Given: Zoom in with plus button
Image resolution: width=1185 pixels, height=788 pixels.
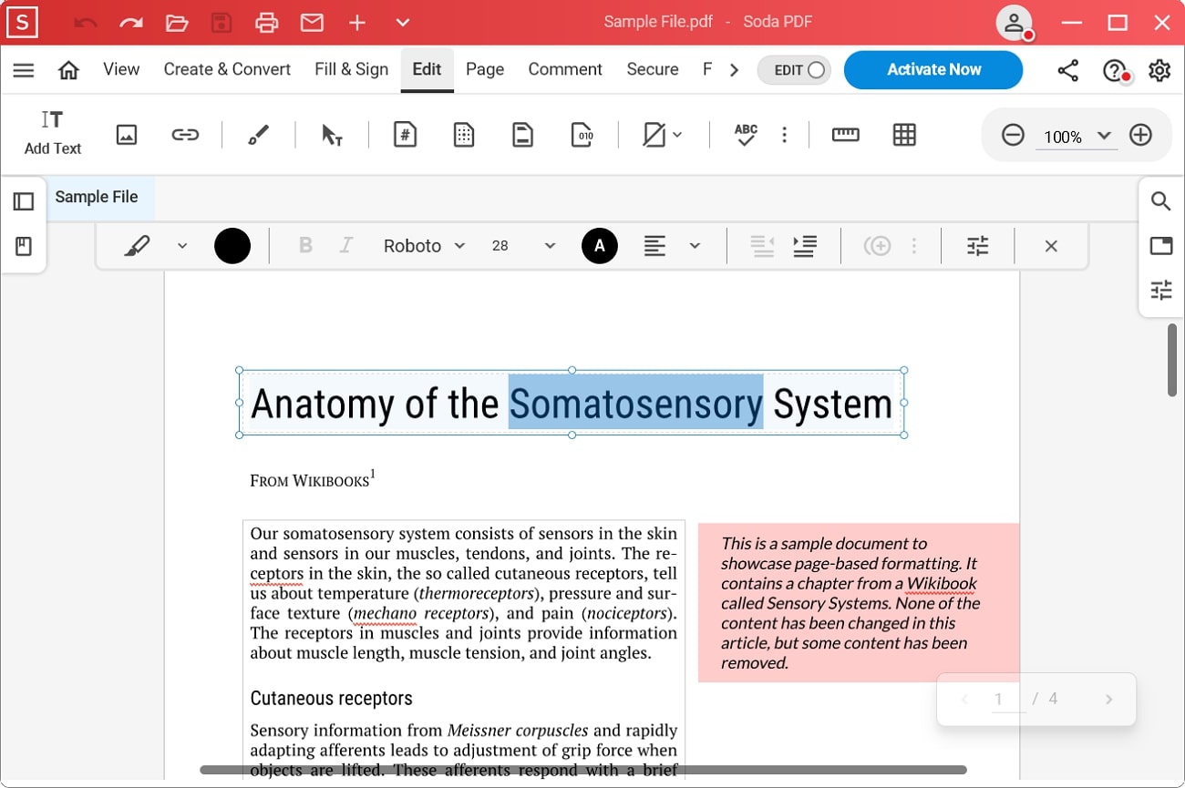Looking at the screenshot, I should click(1140, 136).
